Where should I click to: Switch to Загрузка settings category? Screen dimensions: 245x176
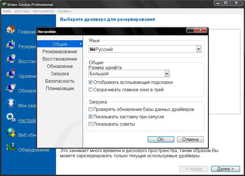(x=60, y=74)
